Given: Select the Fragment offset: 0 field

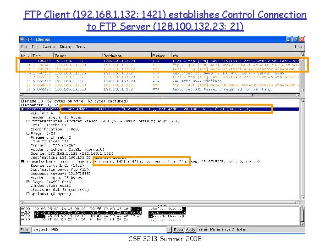Looking at the screenshot, I should point(50,137).
